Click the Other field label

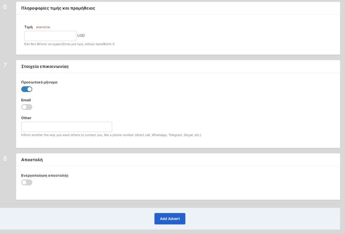(x=26, y=118)
